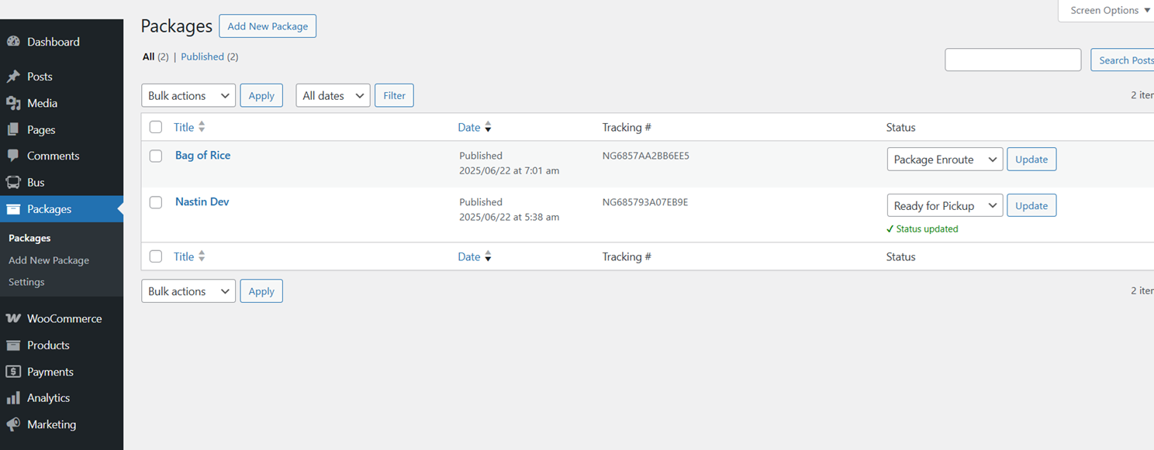The height and width of the screenshot is (450, 1154).
Task: Toggle select-all checkbox in table header
Action: (156, 127)
